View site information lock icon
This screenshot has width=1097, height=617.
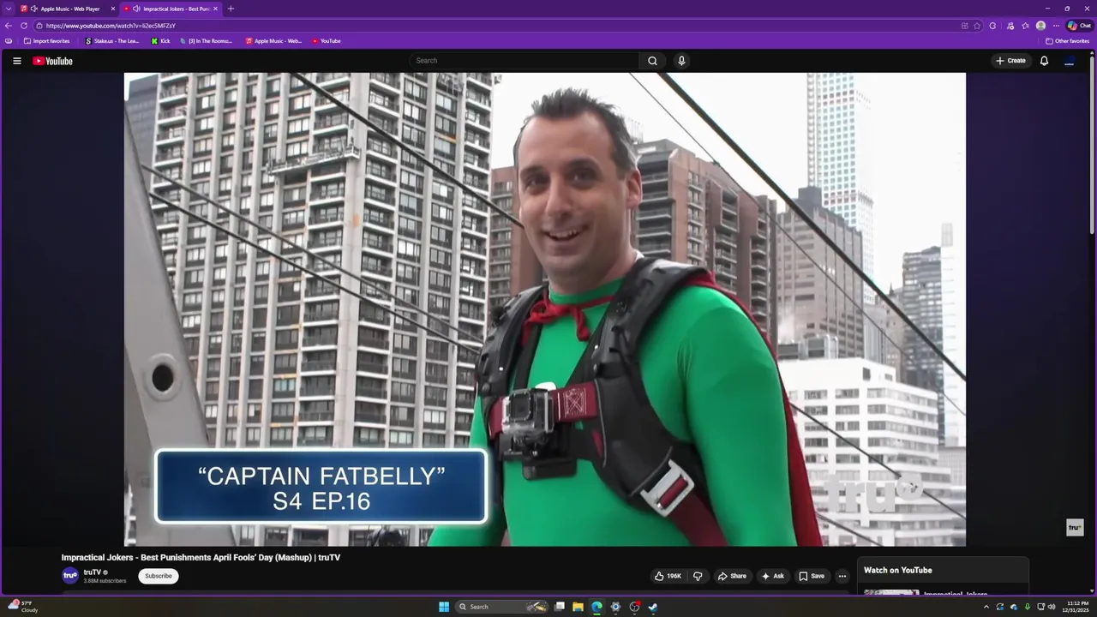39,26
